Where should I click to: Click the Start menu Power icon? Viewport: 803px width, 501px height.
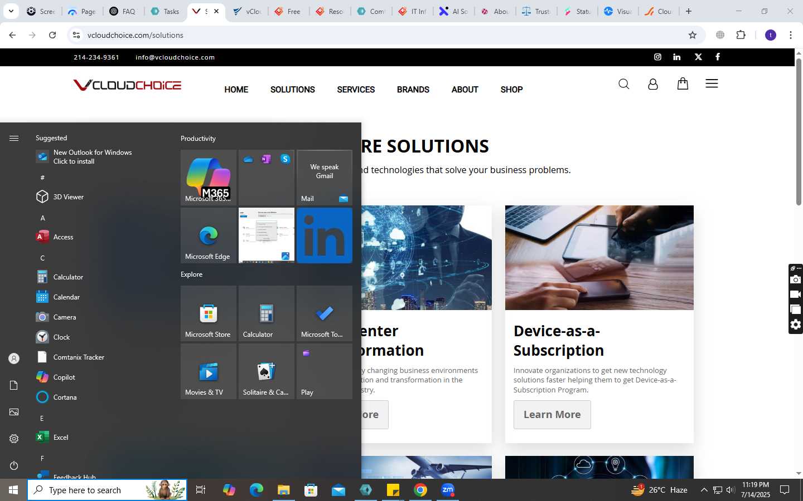point(14,465)
